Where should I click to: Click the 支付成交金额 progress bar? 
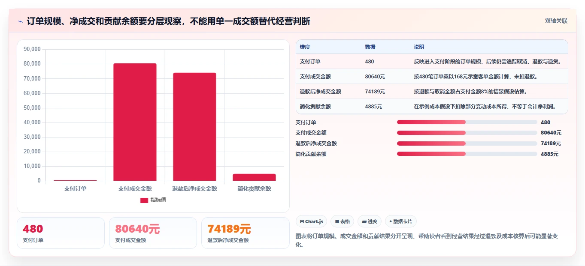pyautogui.click(x=467, y=133)
